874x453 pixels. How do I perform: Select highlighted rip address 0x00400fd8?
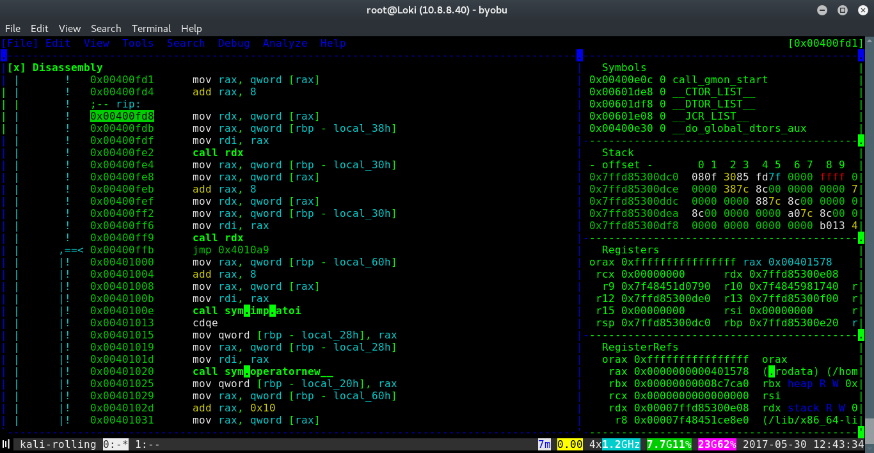point(122,116)
